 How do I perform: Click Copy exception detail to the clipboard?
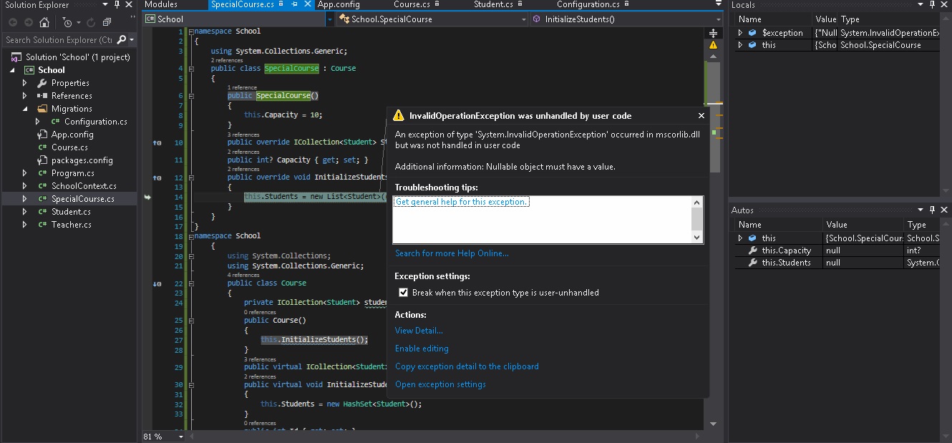pyautogui.click(x=467, y=366)
